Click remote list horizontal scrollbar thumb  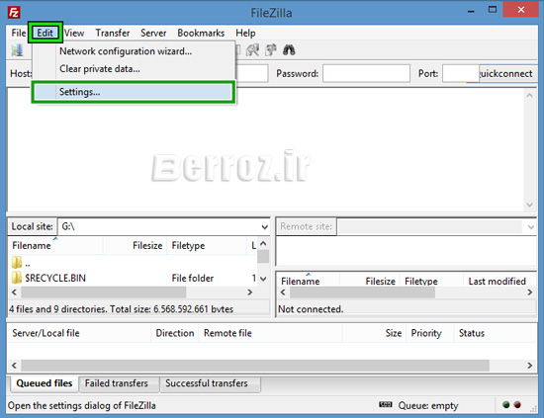(x=362, y=293)
